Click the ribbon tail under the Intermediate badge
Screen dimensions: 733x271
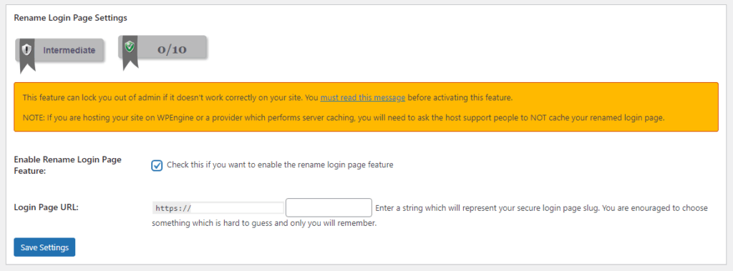tap(27, 66)
